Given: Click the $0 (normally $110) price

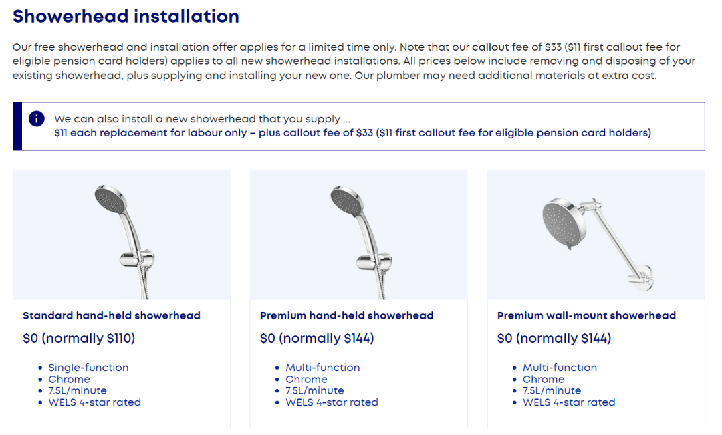Looking at the screenshot, I should pos(79,338).
